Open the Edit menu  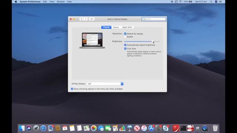tap(45, 1)
